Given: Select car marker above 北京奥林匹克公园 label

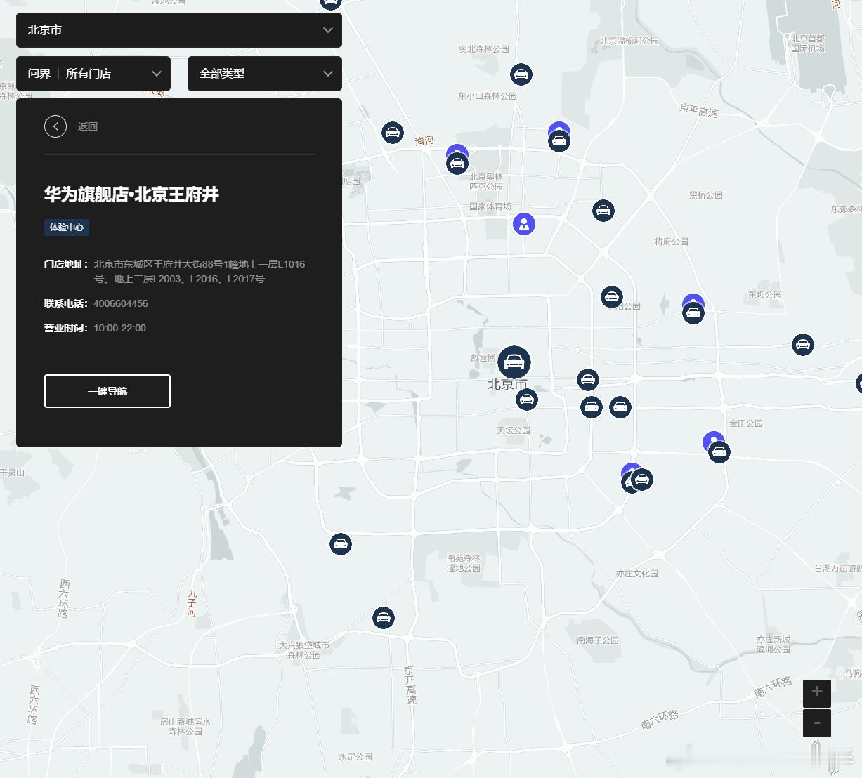Looking at the screenshot, I should [x=457, y=164].
